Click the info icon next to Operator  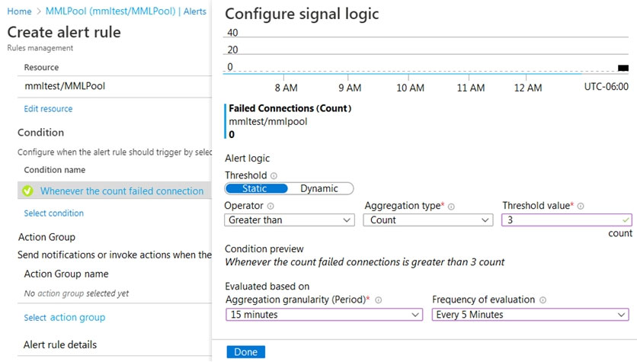pyautogui.click(x=270, y=206)
